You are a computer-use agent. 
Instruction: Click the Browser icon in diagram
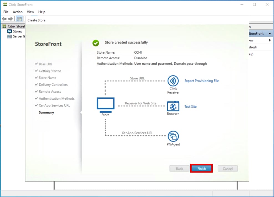(173, 106)
